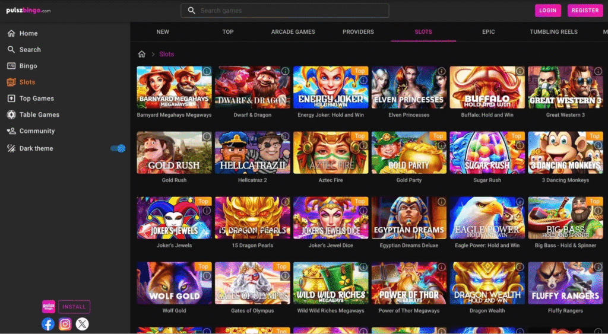Click the pulszbingo.com logo
This screenshot has height=334, width=608.
pos(28,11)
